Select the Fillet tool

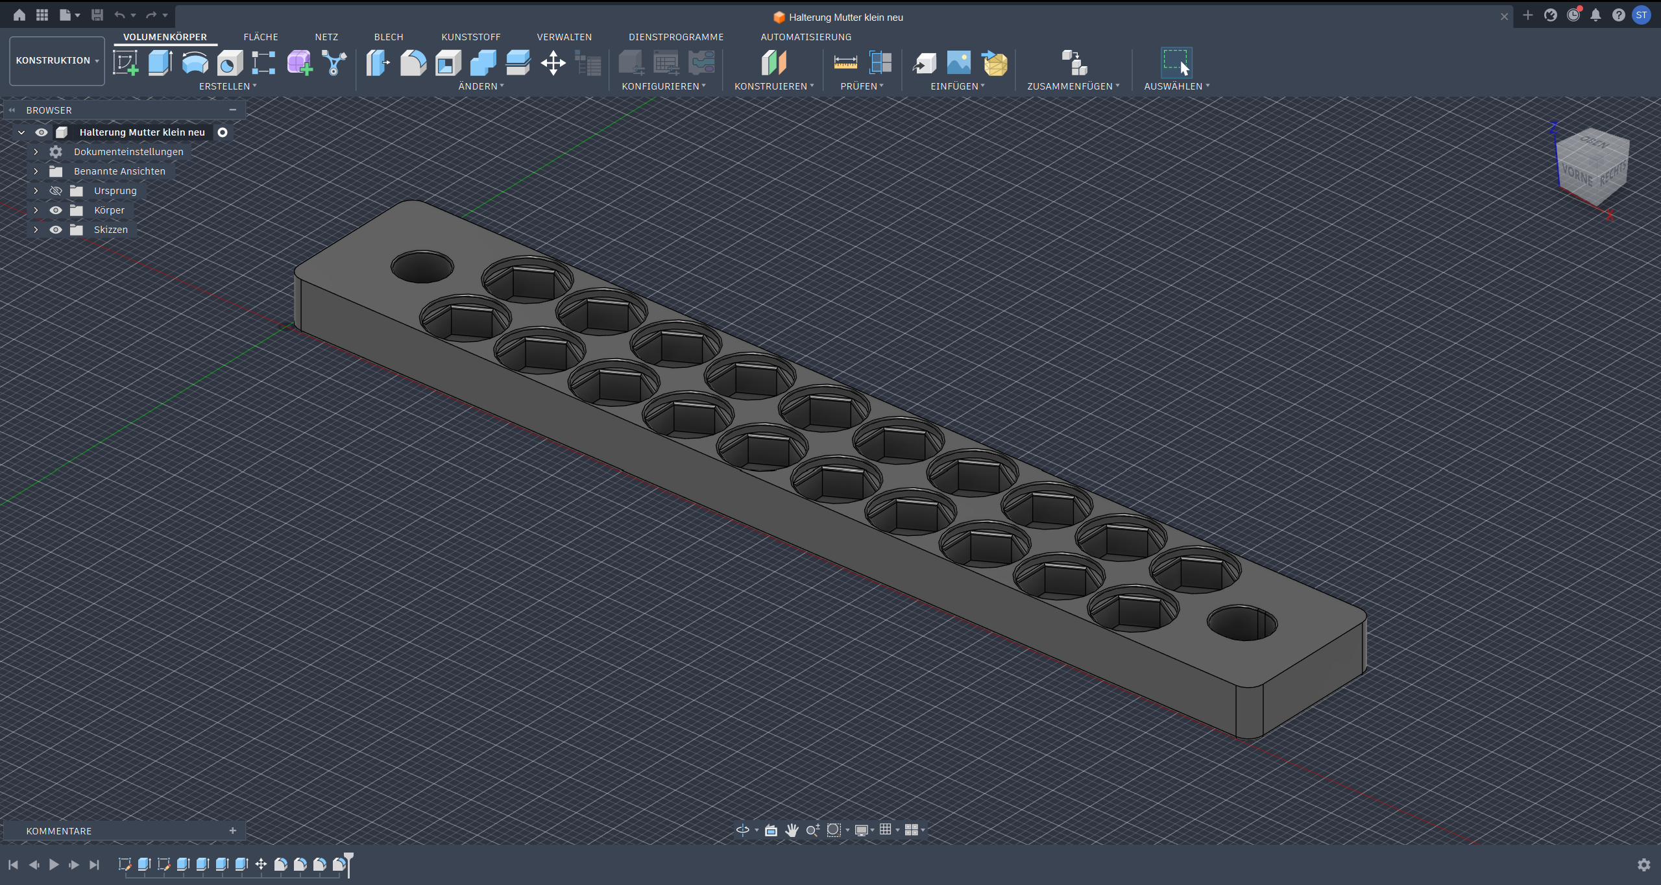413,63
